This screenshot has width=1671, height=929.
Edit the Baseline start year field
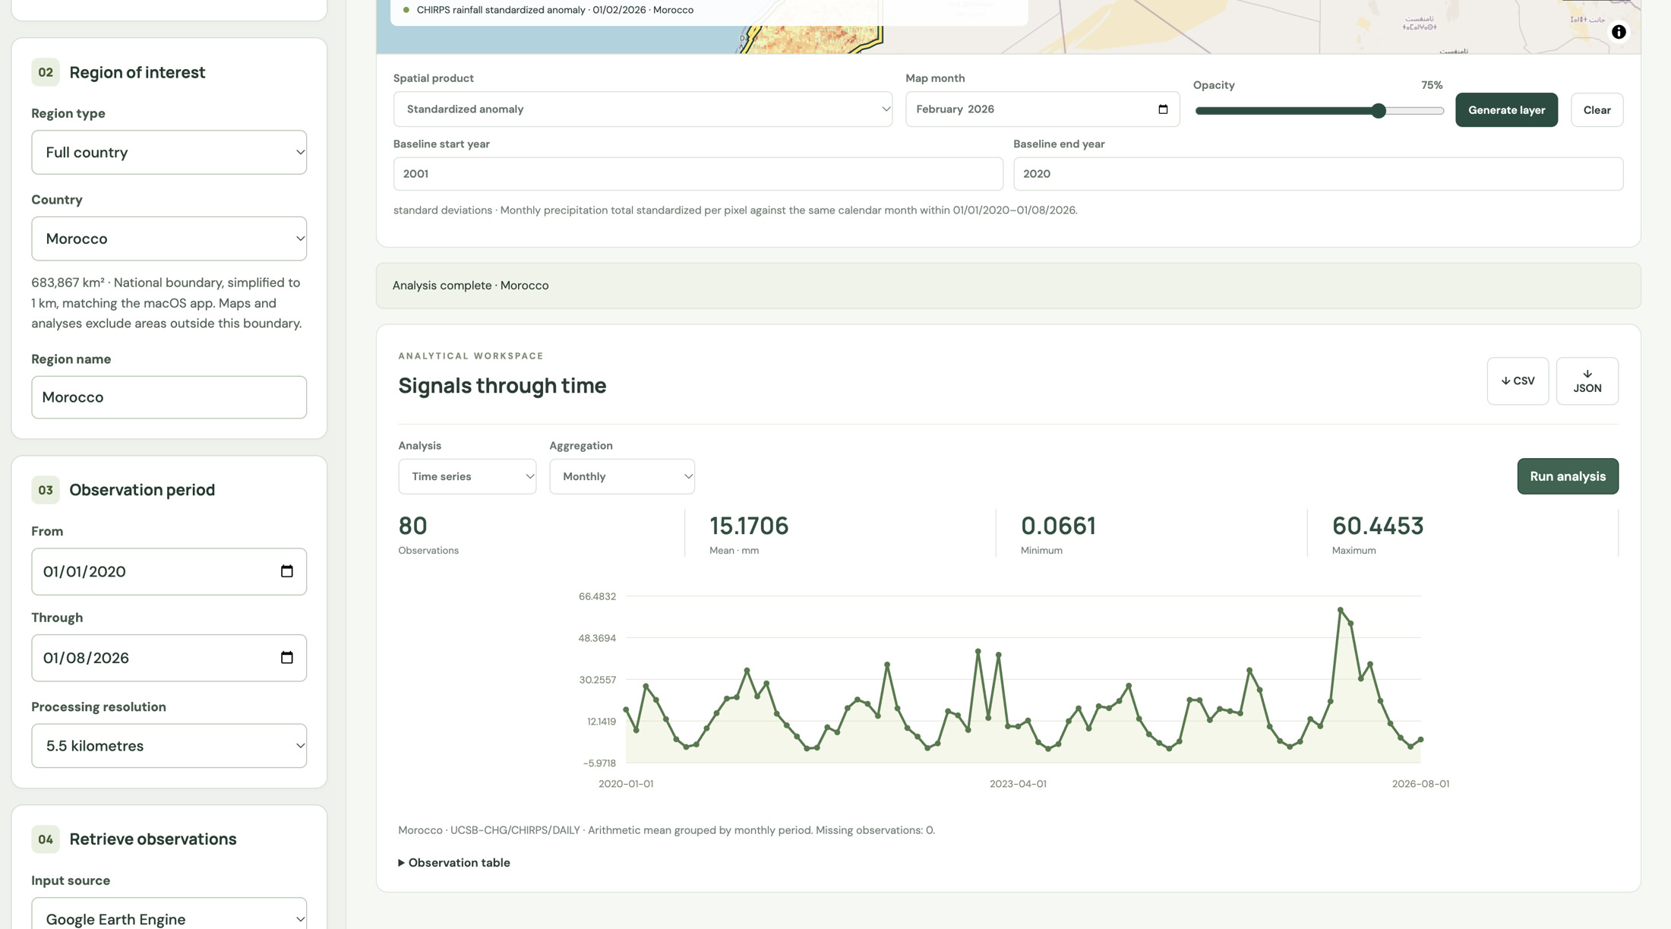tap(698, 174)
